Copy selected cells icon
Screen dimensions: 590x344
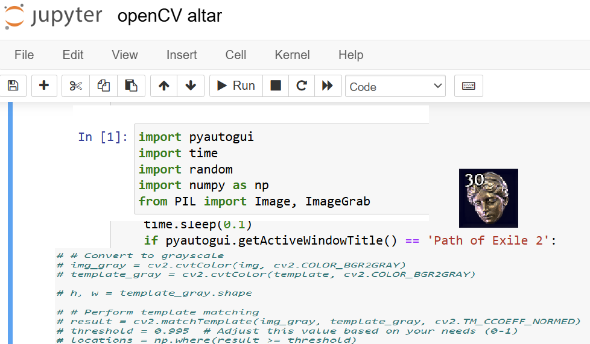(104, 86)
